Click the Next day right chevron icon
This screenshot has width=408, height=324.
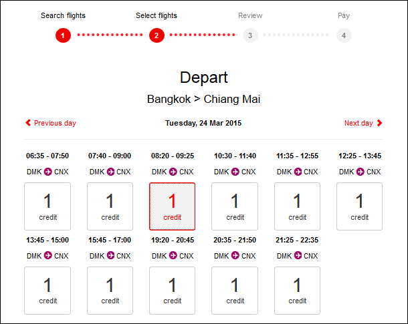[x=380, y=123]
